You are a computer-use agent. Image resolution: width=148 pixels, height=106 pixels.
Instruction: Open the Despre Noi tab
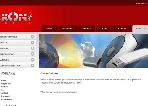coord(68,29)
